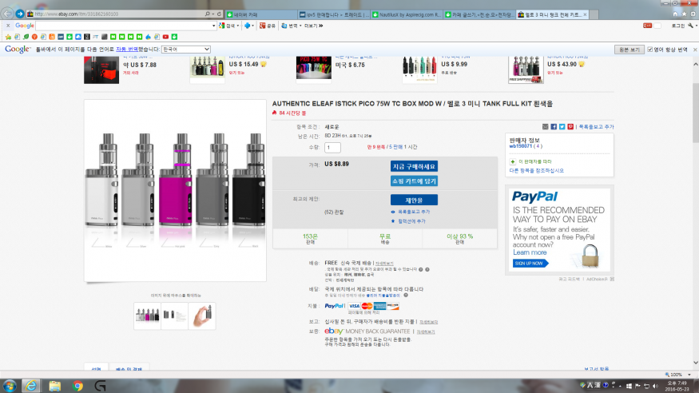Click the auto-translate (자동 번역) link
This screenshot has width=699, height=393.
click(x=126, y=50)
